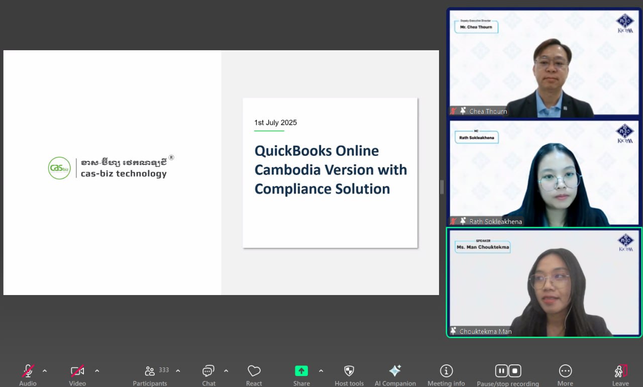Show Meeting info details

click(446, 371)
